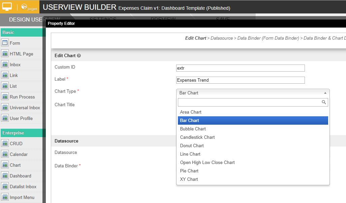
Task: Select the Inbox element icon
Action: [5, 65]
